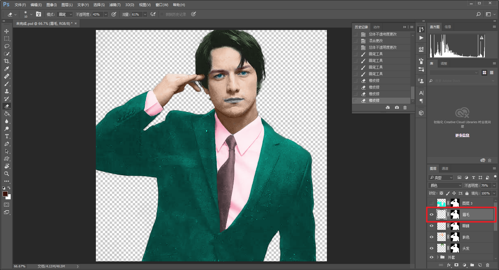Screen dimensions: 499x270
Task: Open the 不透明度 dropdown in options bar
Action: 106,14
